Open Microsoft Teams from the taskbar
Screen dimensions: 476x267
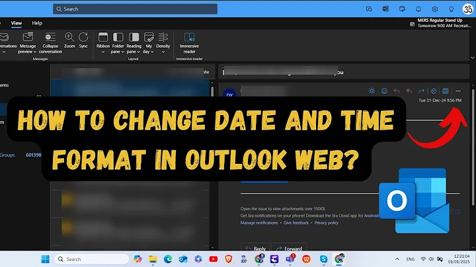[x=290, y=259]
